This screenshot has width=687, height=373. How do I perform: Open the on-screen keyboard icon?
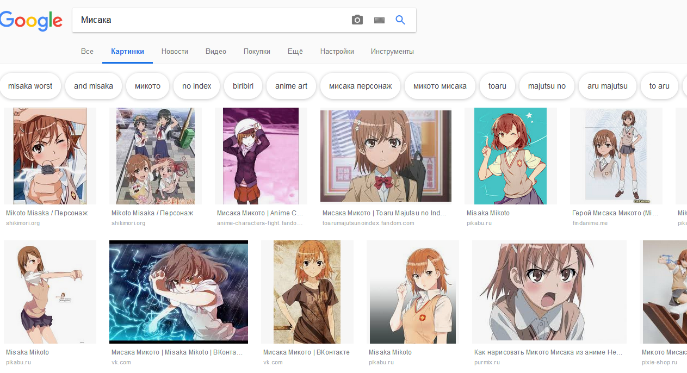[x=379, y=20]
